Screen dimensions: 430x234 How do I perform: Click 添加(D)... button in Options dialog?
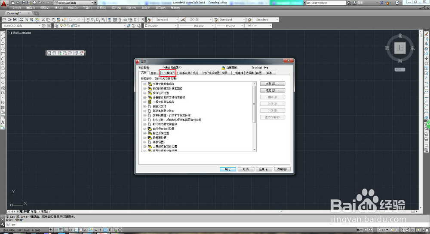pyautogui.click(x=272, y=90)
